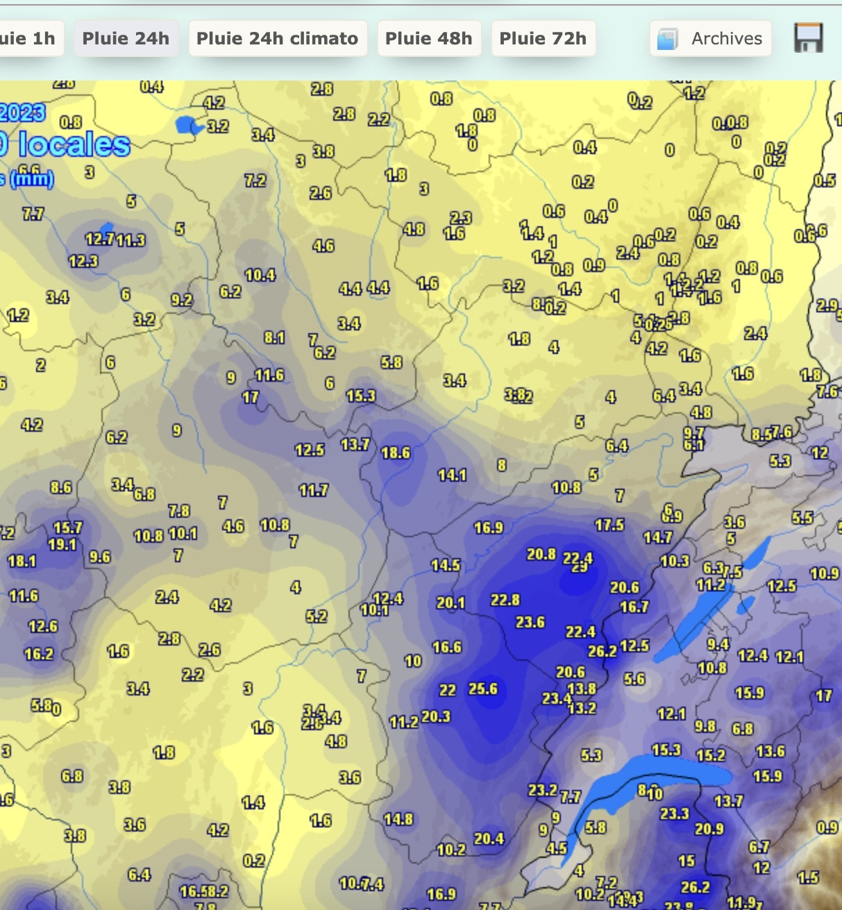
Task: Click the floppy disk save icon
Action: (x=809, y=38)
